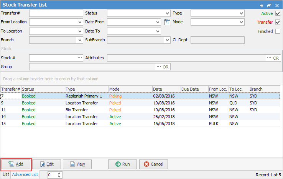Switch to the List tab

6,174
